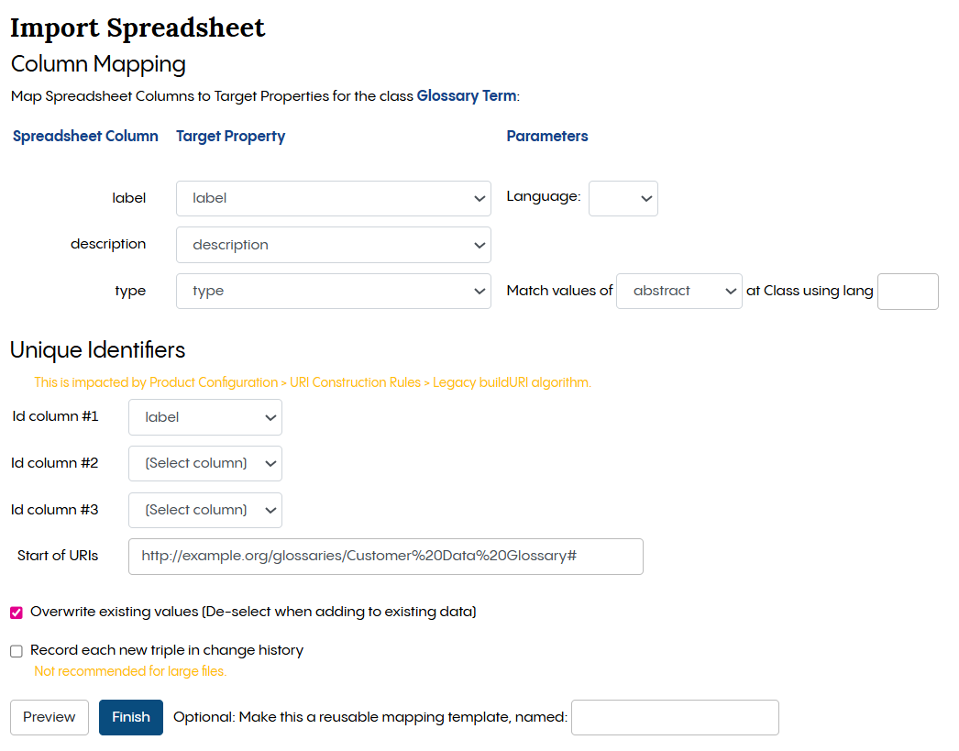The width and height of the screenshot is (959, 751).
Task: Open the Id column #1 dropdown
Action: pos(204,417)
